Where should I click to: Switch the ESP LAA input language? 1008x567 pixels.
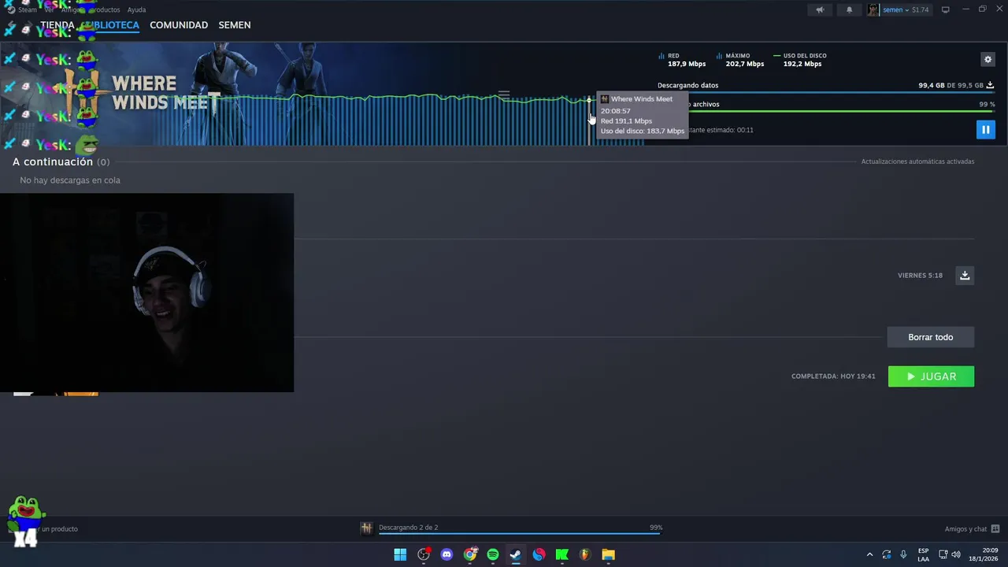(x=923, y=554)
